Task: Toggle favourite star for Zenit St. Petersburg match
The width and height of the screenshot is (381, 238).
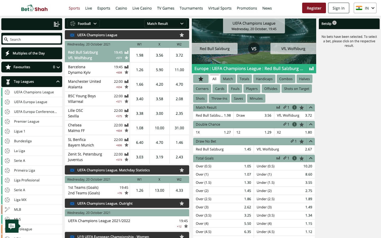Action: (126, 160)
